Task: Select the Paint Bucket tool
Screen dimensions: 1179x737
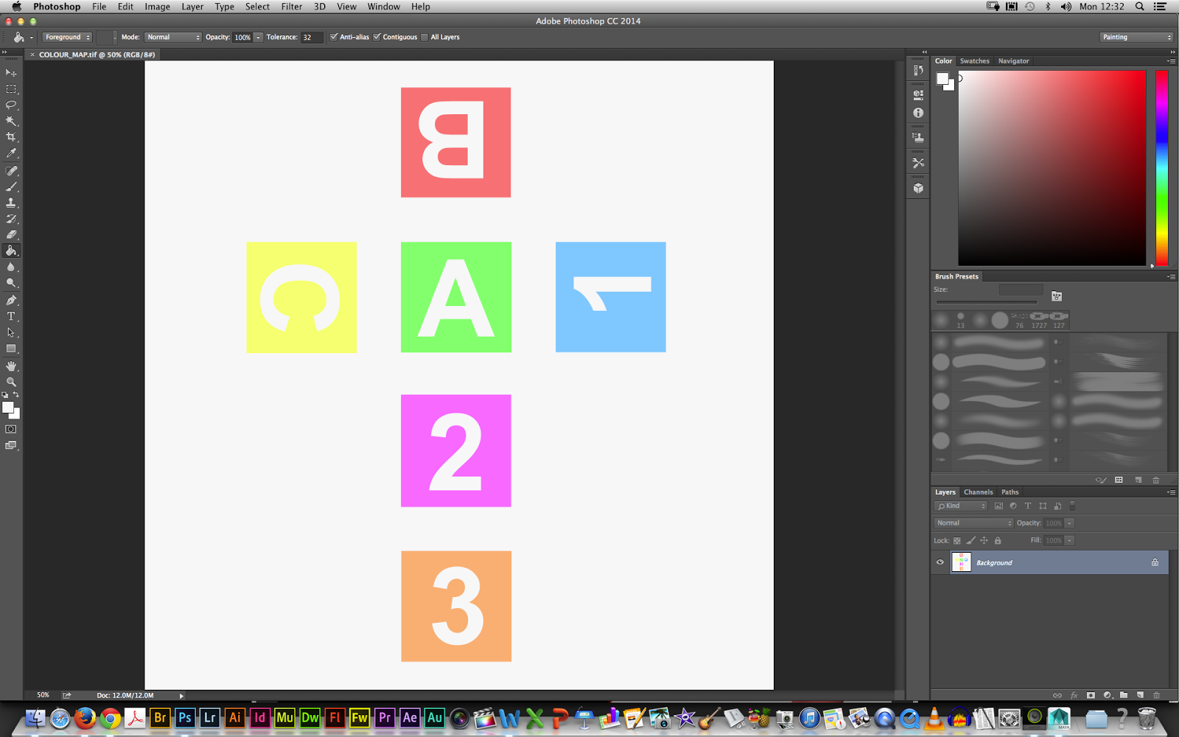Action: coord(11,251)
